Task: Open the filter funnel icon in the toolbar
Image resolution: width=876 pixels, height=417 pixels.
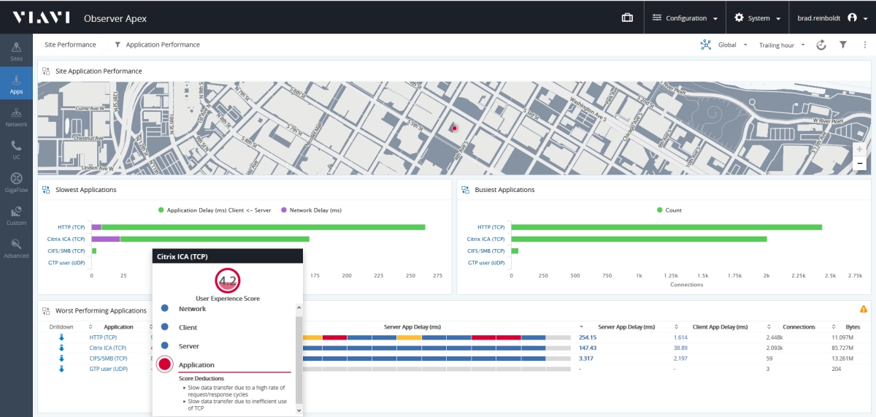Action: pos(843,45)
